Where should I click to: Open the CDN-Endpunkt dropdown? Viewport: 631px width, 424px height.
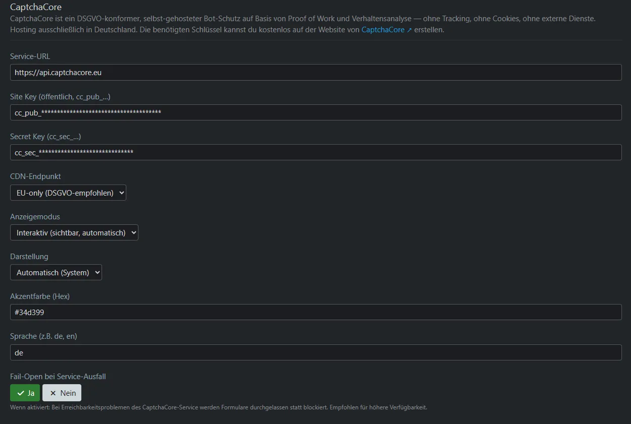(x=68, y=193)
